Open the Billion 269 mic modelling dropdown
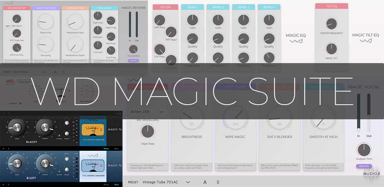 point(147,112)
